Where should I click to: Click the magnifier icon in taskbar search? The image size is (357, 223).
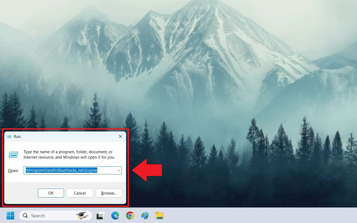click(25, 216)
